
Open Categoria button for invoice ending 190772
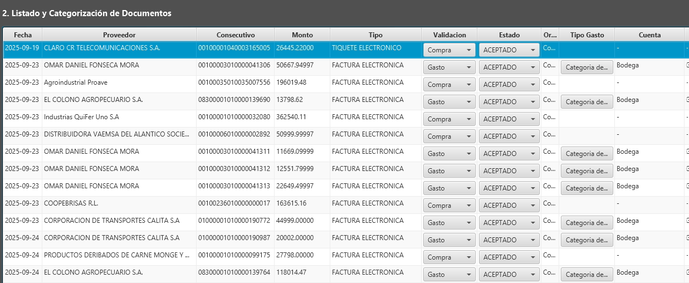point(587,223)
